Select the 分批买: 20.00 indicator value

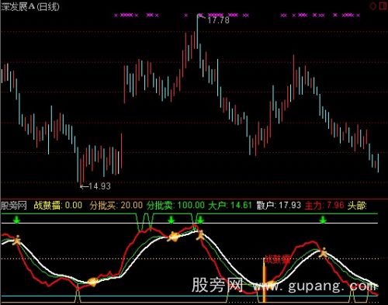pos(116,206)
